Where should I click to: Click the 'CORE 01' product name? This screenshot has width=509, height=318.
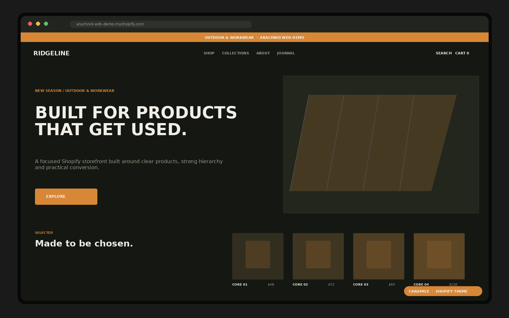(x=240, y=285)
